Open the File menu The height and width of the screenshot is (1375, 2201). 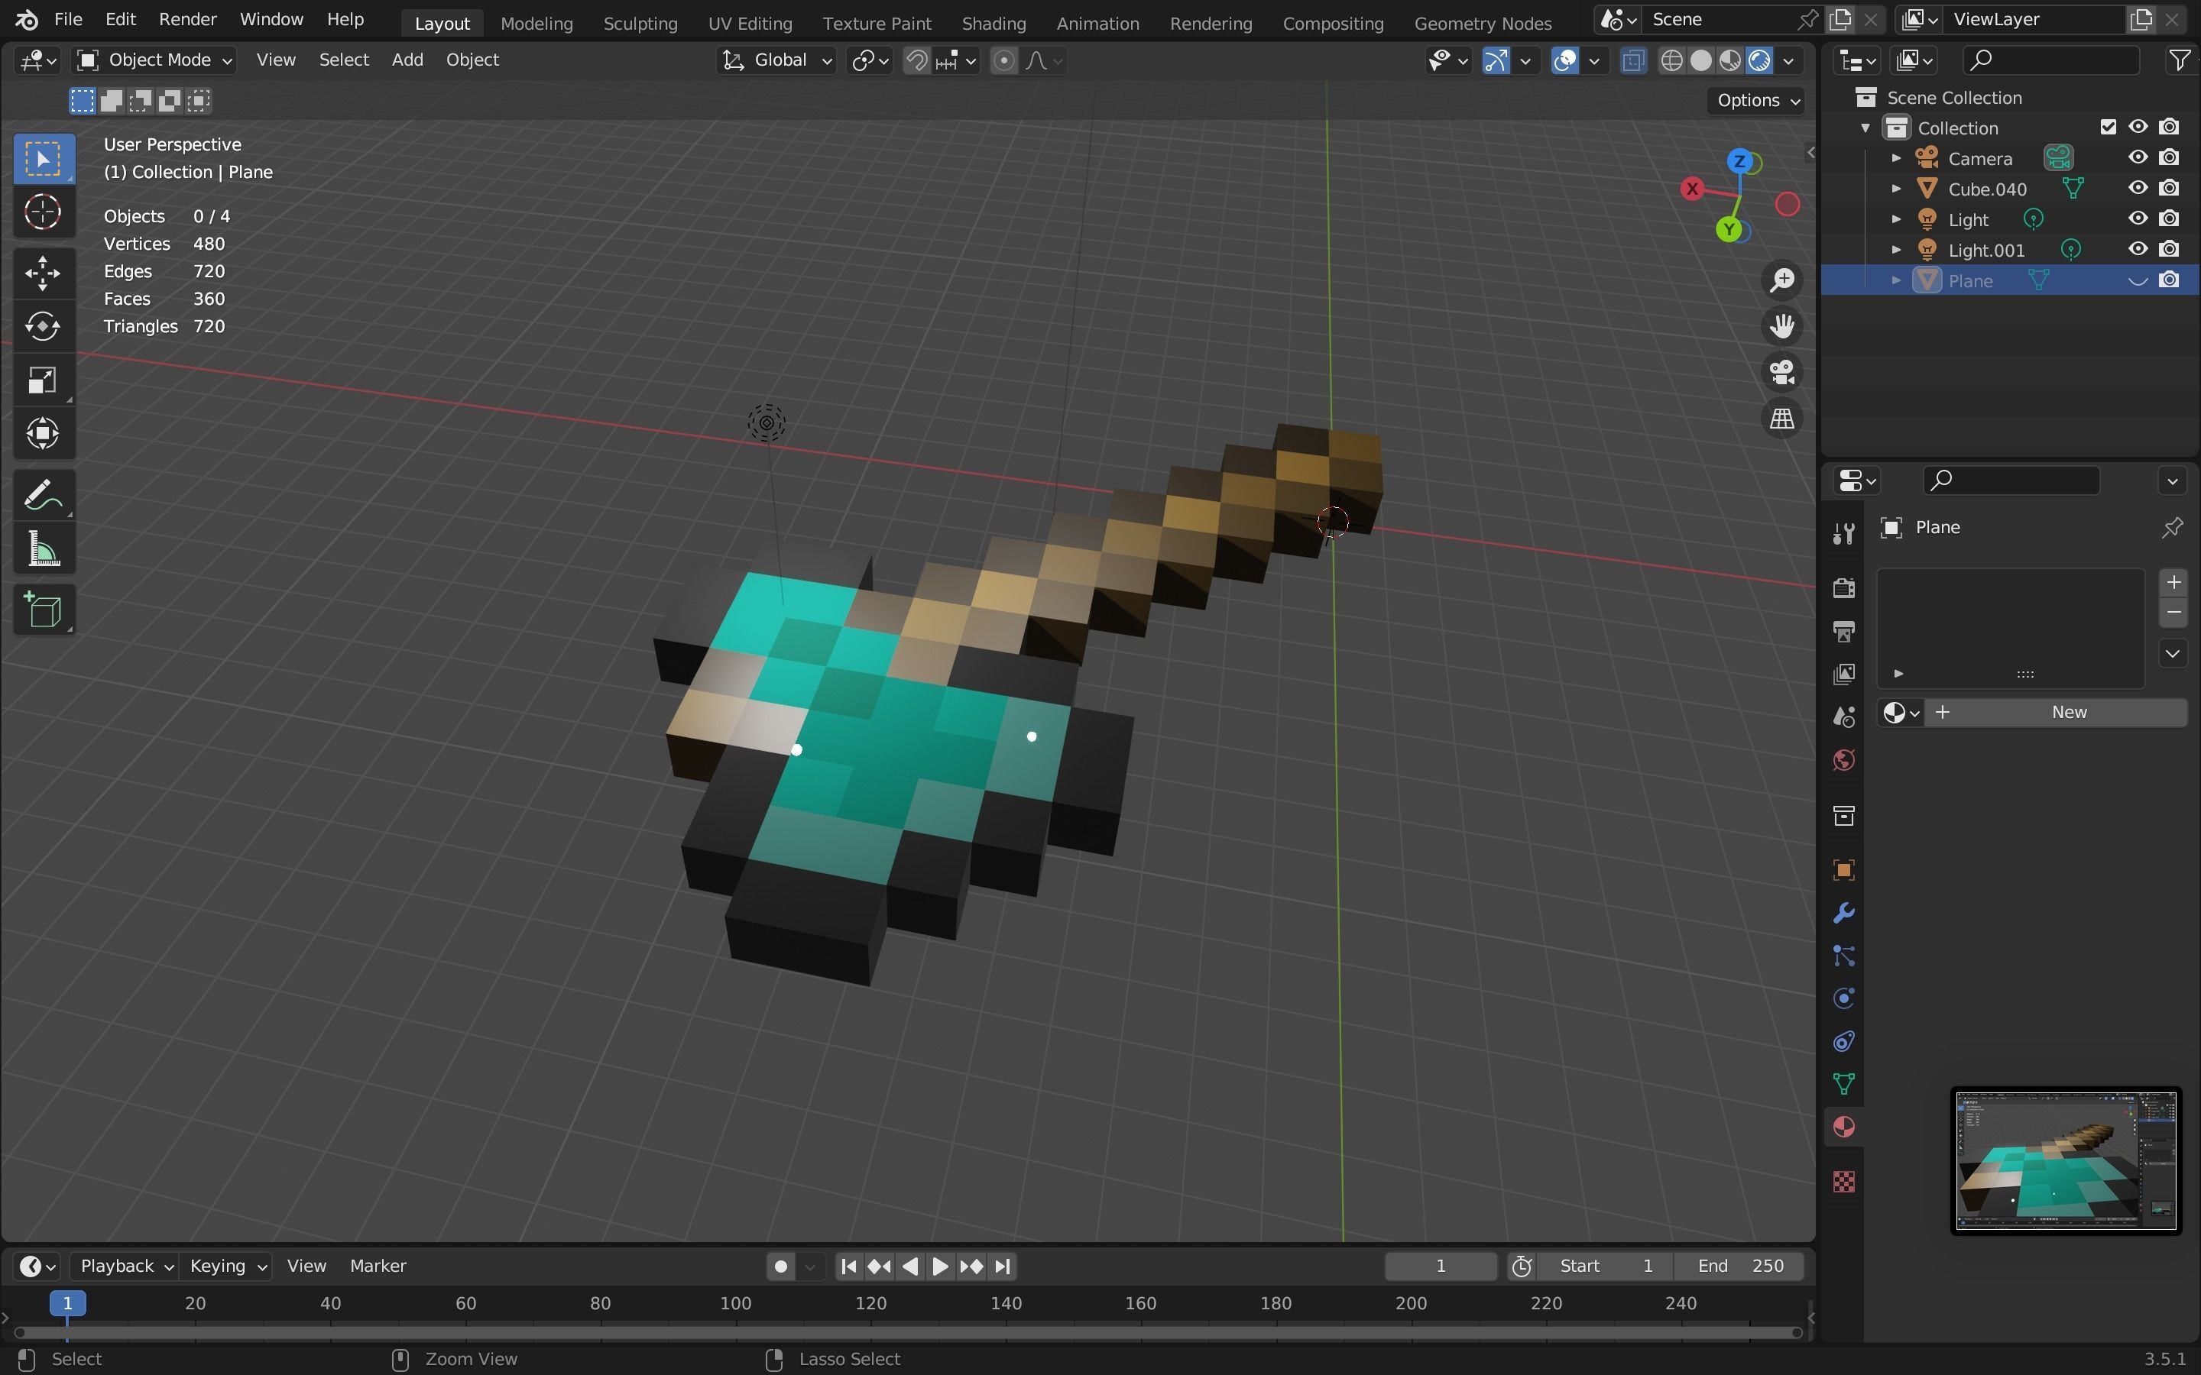pyautogui.click(x=68, y=19)
